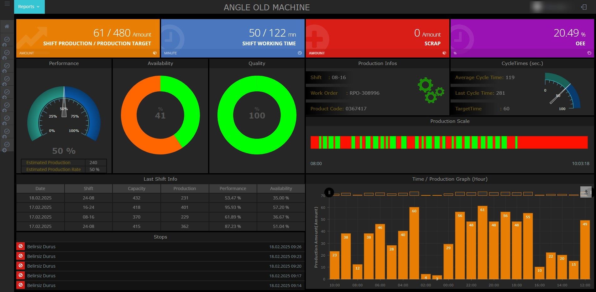
Task: Click the topmost check-circle item in the sidebar
Action: tap(7, 40)
